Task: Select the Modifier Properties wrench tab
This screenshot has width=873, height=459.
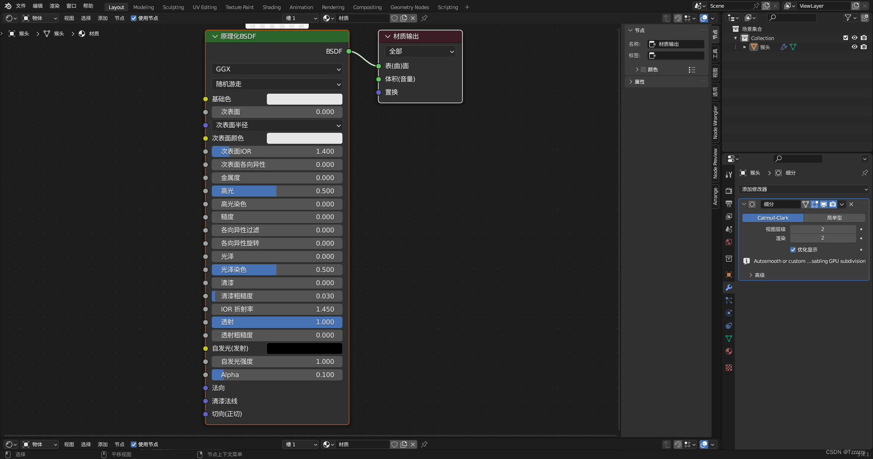Action: (x=728, y=288)
